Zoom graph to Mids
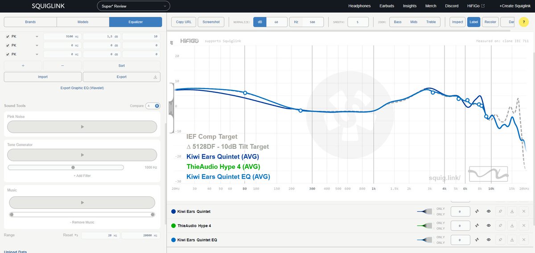The height and width of the screenshot is (253, 535). click(x=414, y=22)
